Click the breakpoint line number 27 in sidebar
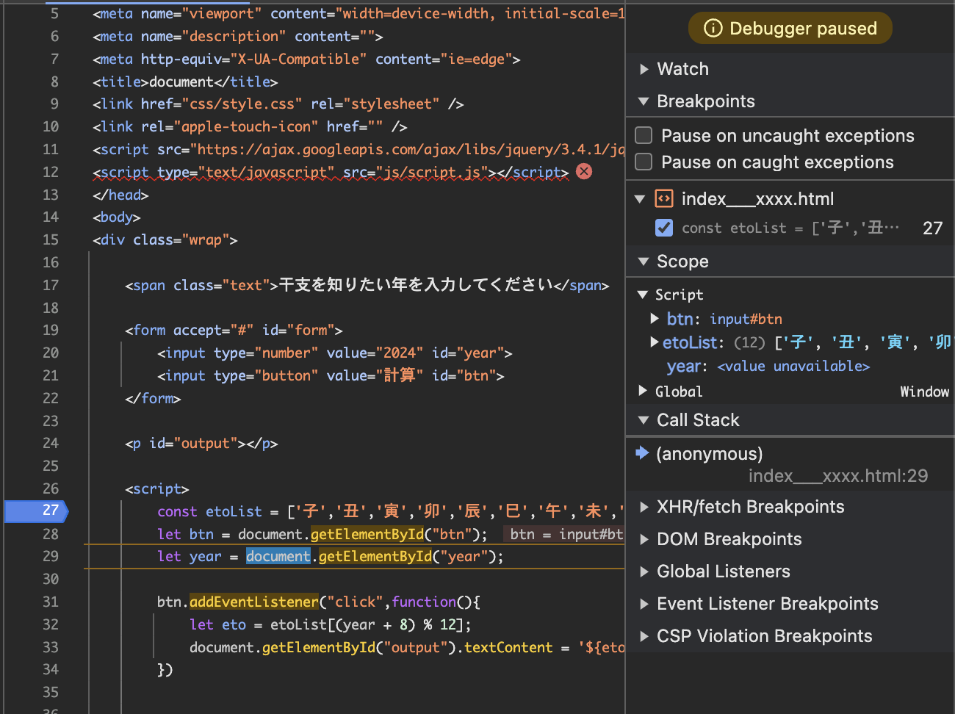 click(932, 228)
